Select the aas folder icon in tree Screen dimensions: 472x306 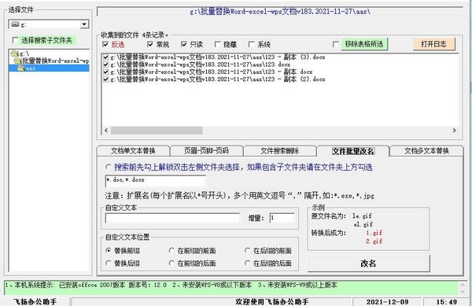click(21, 68)
